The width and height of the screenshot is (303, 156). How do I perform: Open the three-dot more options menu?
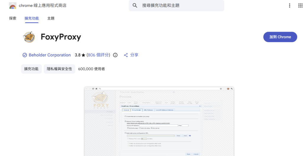289,5
